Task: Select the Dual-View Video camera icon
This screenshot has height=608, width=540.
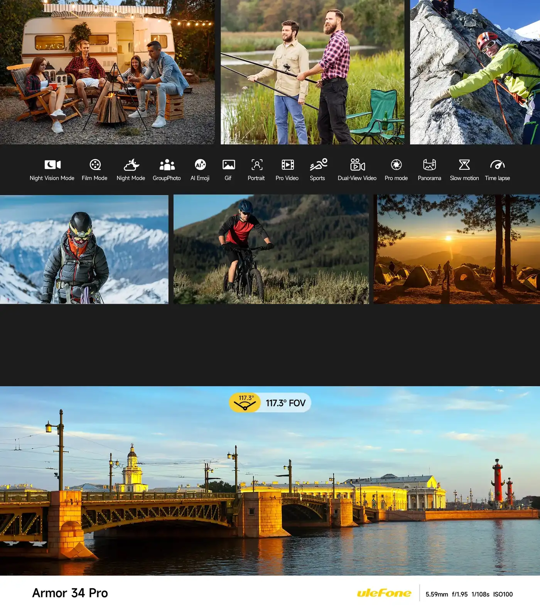Action: tap(358, 165)
